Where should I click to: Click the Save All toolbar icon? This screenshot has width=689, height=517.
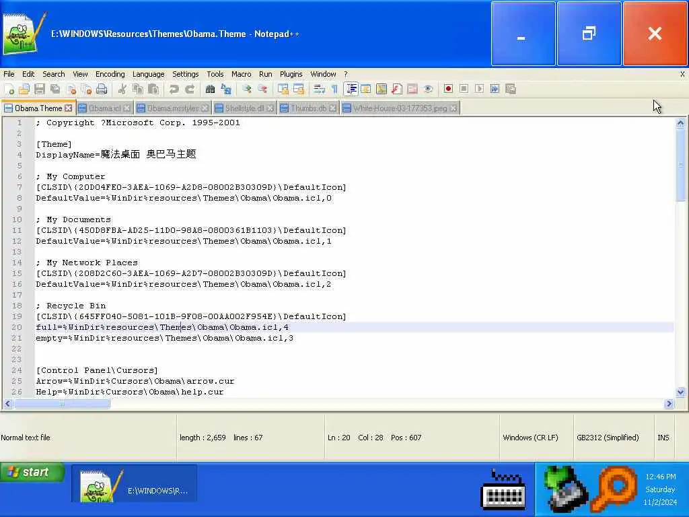[55, 90]
